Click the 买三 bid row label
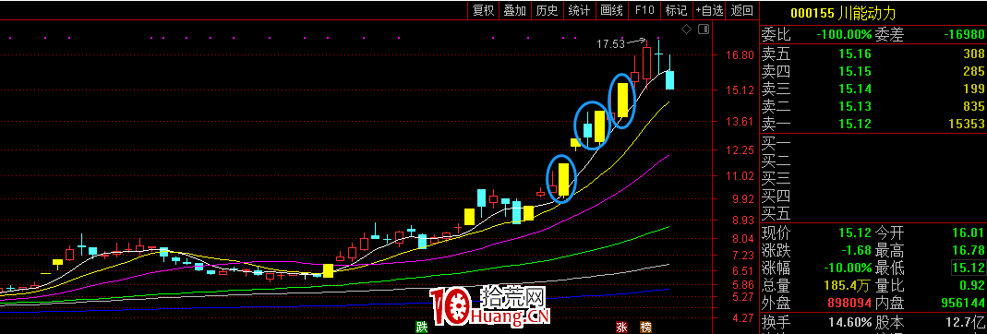 (x=776, y=178)
